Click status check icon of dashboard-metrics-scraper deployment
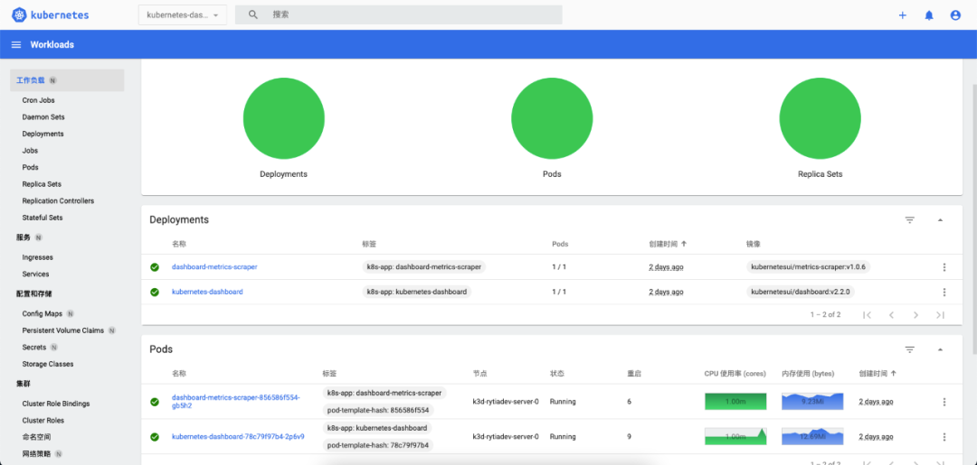Viewport: 977px width, 465px height. [x=155, y=267]
